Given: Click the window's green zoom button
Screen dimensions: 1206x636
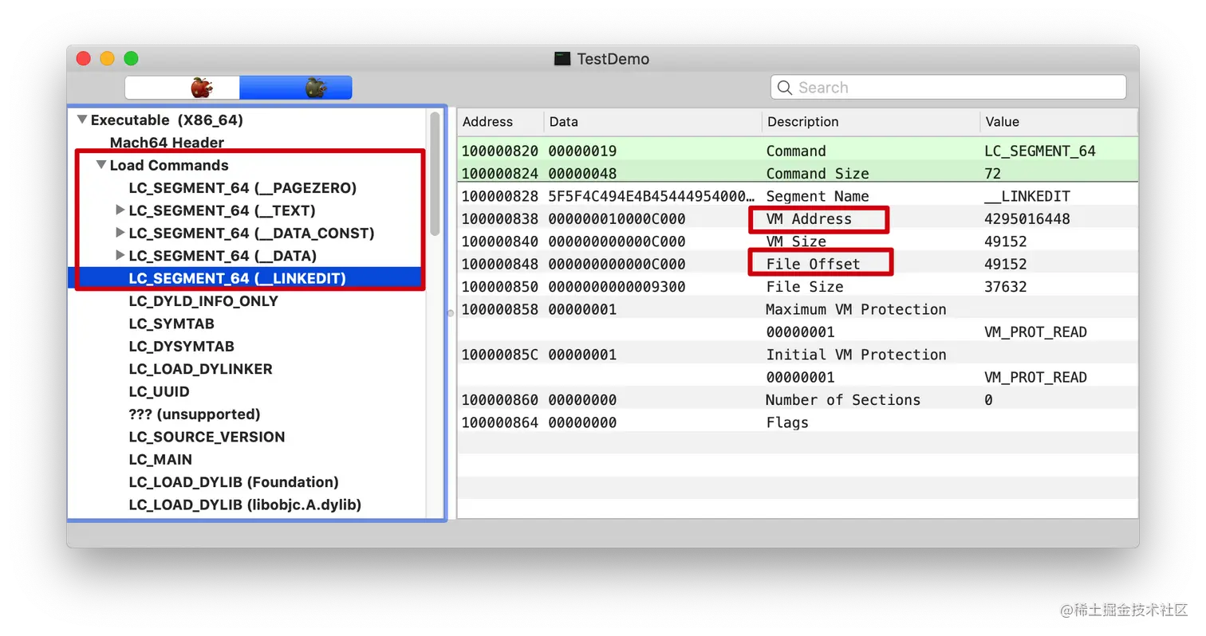Looking at the screenshot, I should tap(132, 58).
